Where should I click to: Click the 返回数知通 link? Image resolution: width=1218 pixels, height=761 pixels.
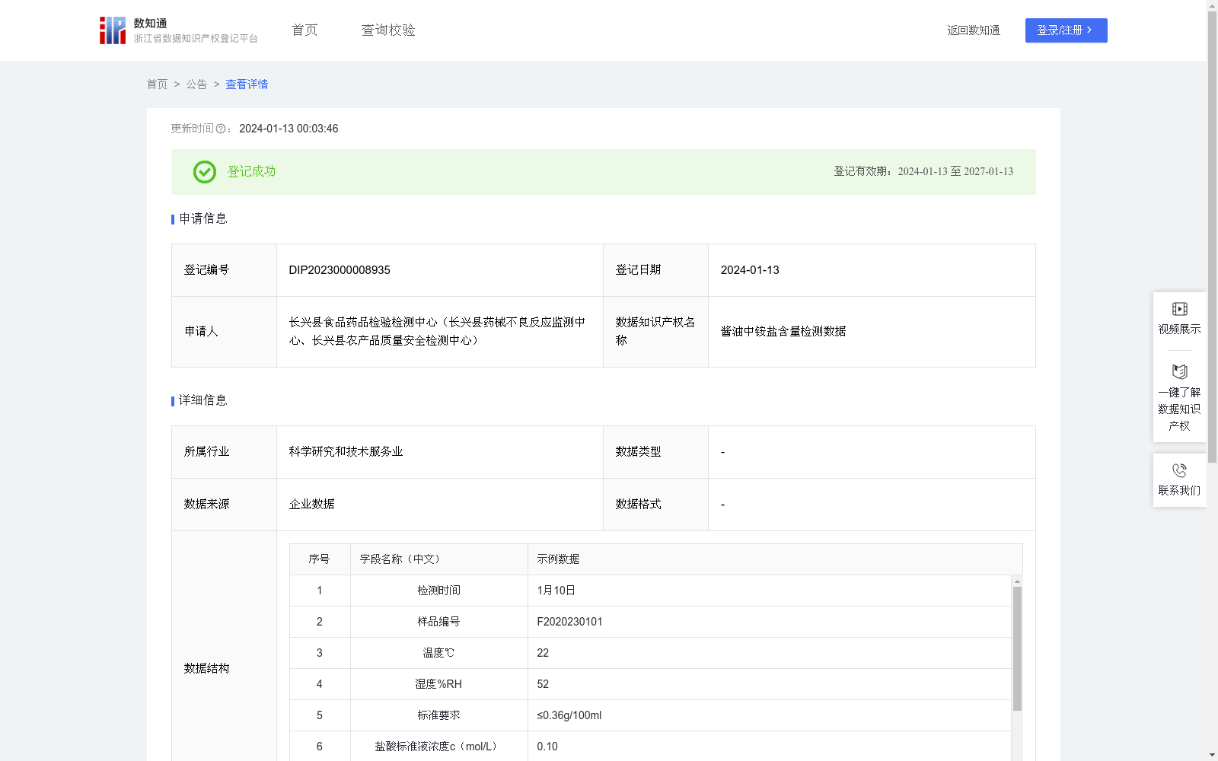[974, 30]
